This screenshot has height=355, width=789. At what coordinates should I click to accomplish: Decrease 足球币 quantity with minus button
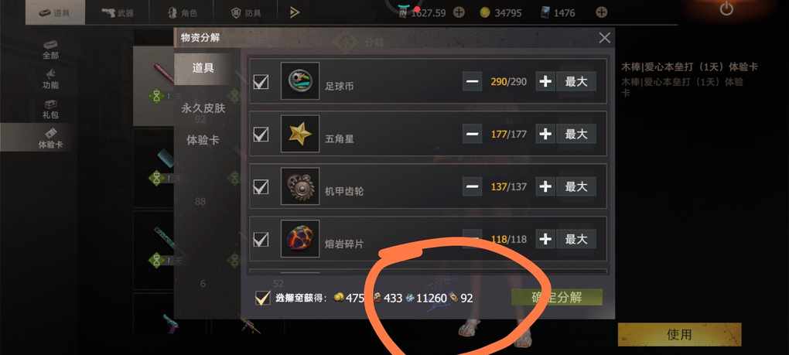[472, 81]
